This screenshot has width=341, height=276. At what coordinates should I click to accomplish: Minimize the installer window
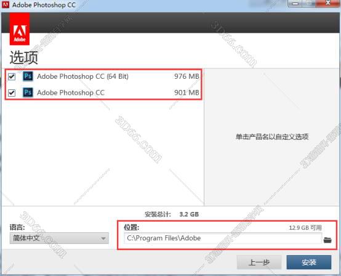pos(295,3)
